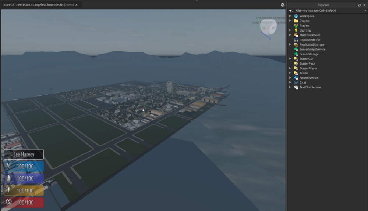Select Workspace in the Explorer

pyautogui.click(x=307, y=16)
